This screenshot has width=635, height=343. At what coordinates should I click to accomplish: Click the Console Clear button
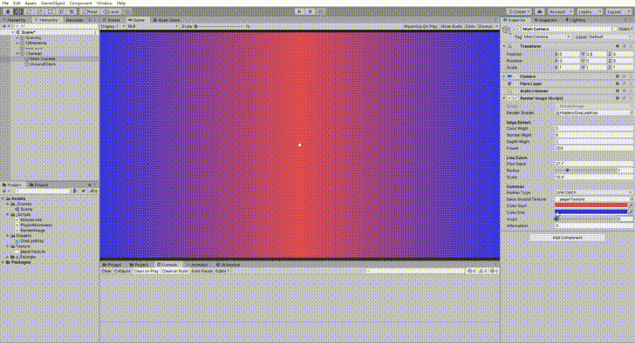point(106,271)
